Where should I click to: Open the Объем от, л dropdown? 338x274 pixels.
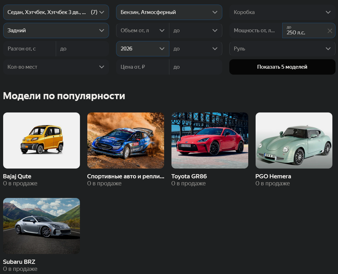click(x=143, y=30)
